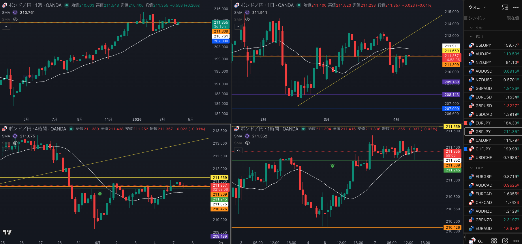Toggle hidden SMA visibility on 1-hour chart
Image resolution: width=522 pixels, height=244 pixels.
coord(247,143)
